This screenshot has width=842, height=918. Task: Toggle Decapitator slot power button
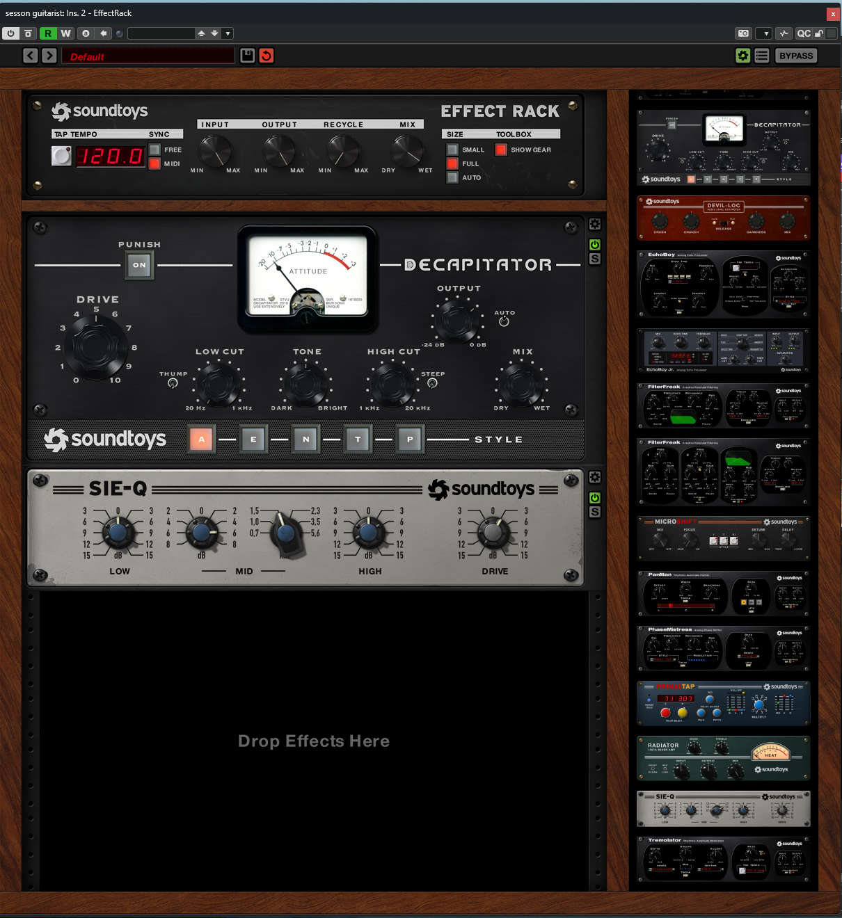click(x=595, y=245)
